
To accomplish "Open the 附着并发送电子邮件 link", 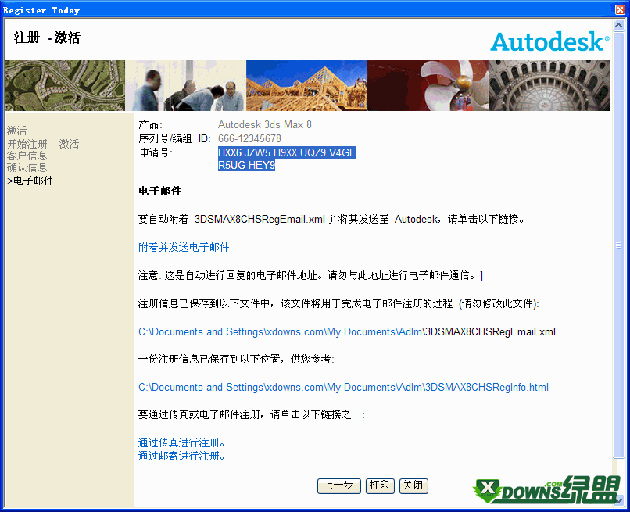I will coord(184,247).
